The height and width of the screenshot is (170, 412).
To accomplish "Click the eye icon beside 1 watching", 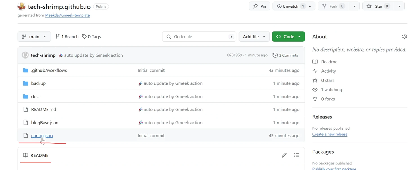I will pos(315,90).
